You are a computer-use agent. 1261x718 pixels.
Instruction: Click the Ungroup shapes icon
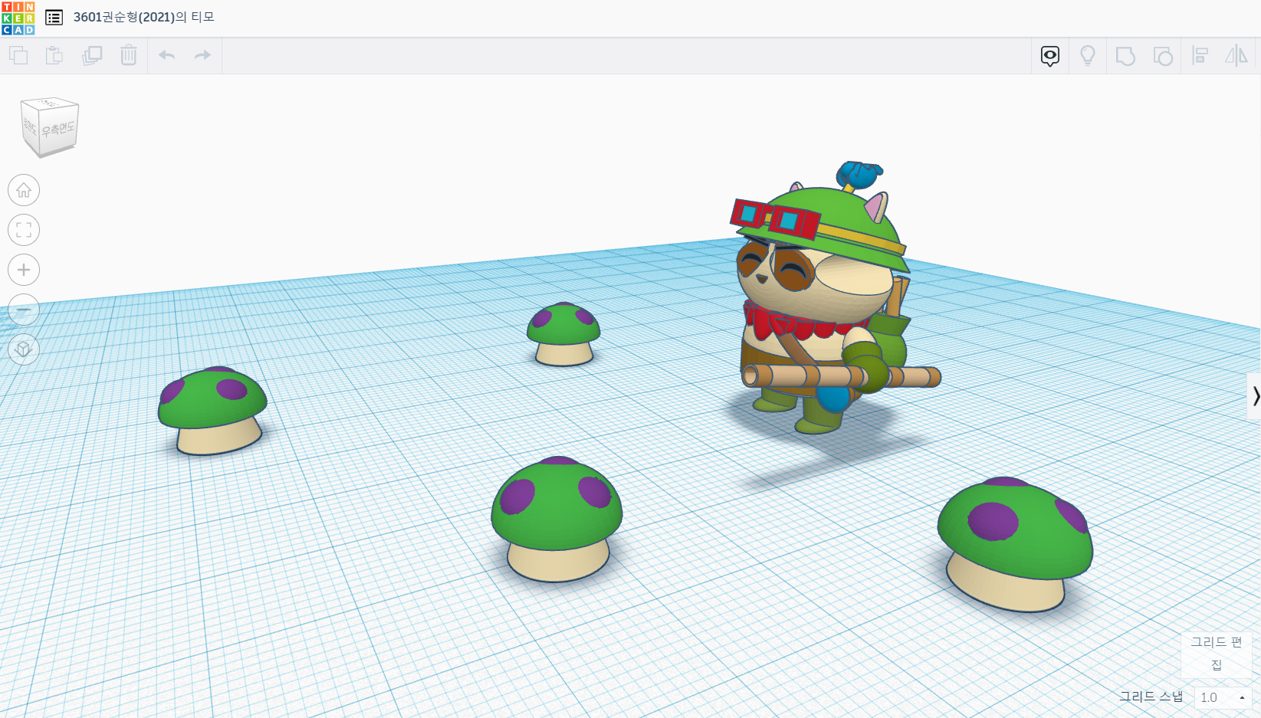1163,56
